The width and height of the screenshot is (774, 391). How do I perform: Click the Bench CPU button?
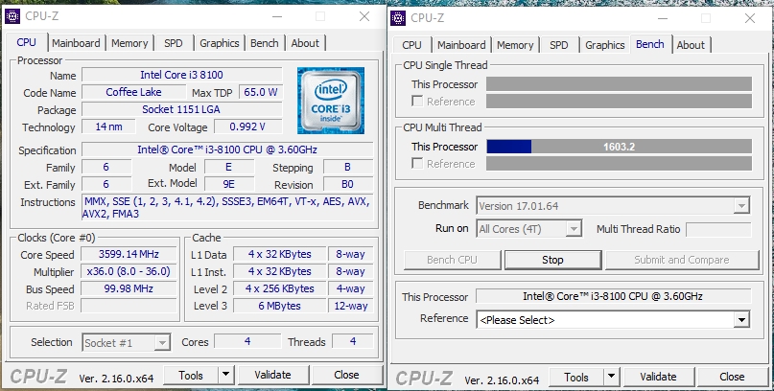[452, 260]
